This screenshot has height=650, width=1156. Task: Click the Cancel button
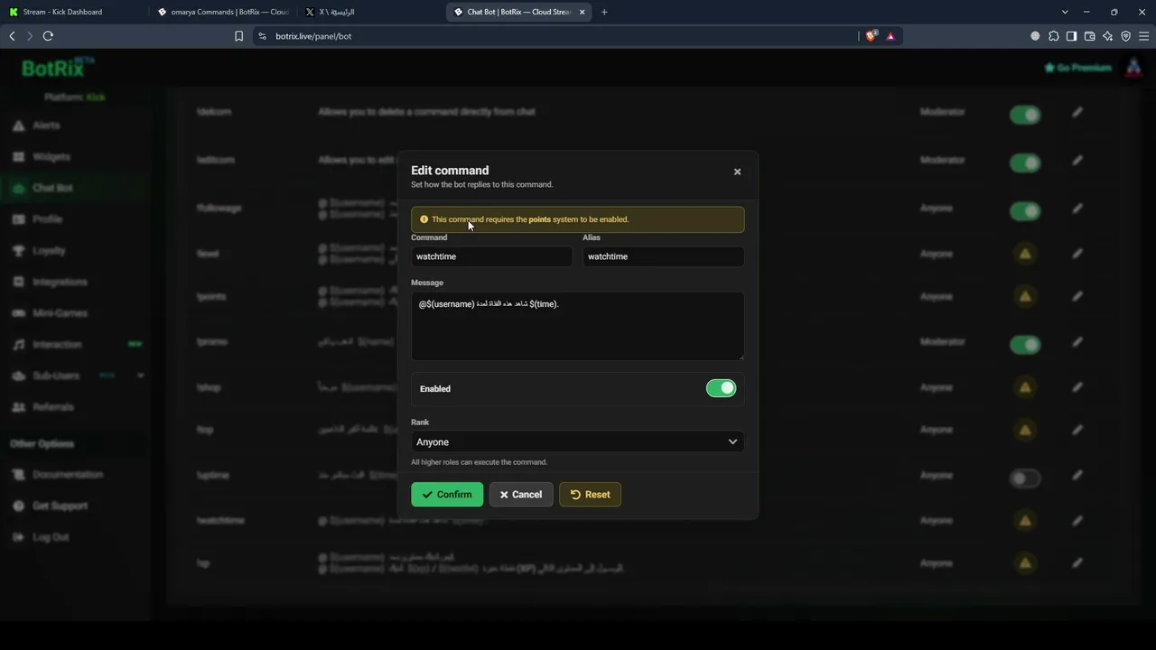(521, 495)
